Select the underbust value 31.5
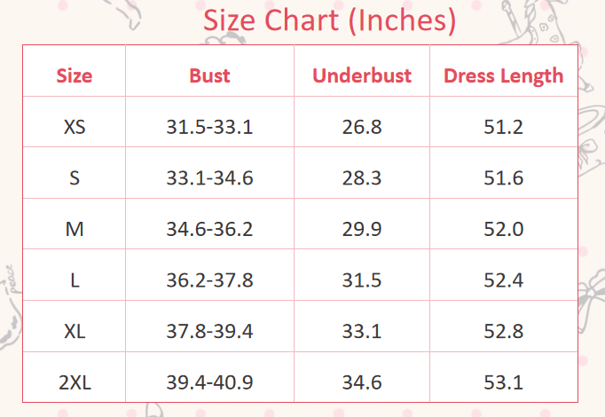 click(x=362, y=280)
